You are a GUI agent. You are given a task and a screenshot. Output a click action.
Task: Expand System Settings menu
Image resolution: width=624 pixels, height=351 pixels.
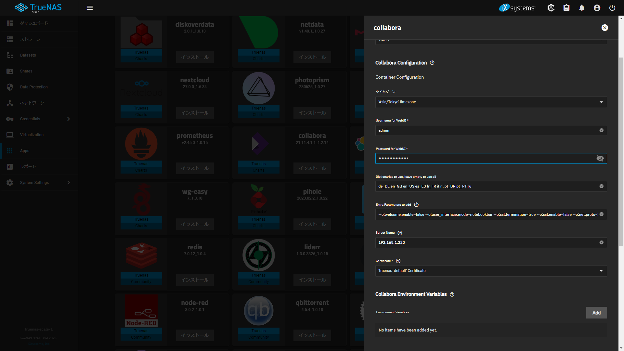(x=39, y=183)
